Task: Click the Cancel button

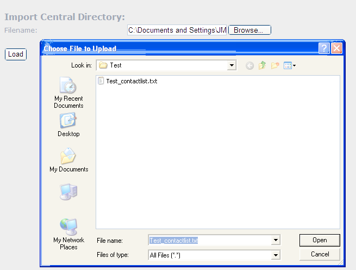Action: 320,254
